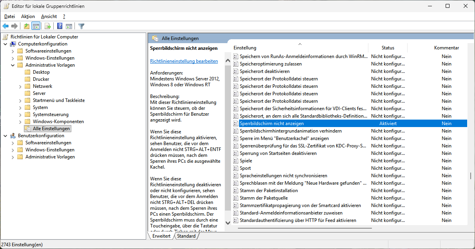The width and height of the screenshot is (475, 249).
Task: Click the settings list vertical scrollbar thumb
Action: tap(471, 176)
